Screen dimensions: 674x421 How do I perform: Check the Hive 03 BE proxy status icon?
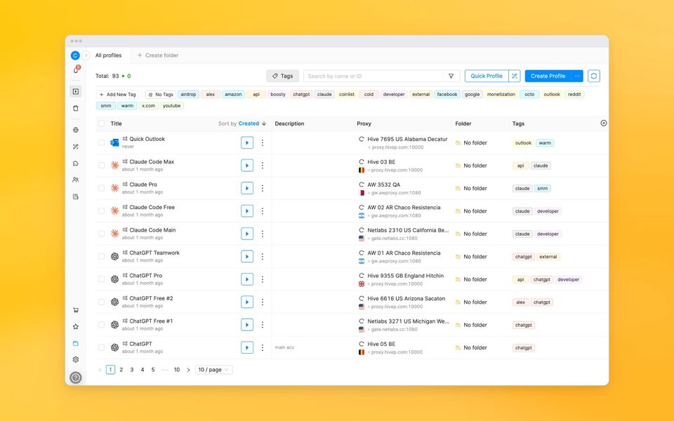point(362,162)
